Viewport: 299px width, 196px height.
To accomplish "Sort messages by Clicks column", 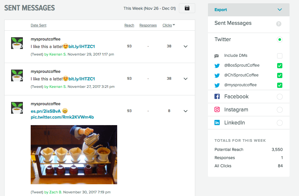I will click(167, 25).
